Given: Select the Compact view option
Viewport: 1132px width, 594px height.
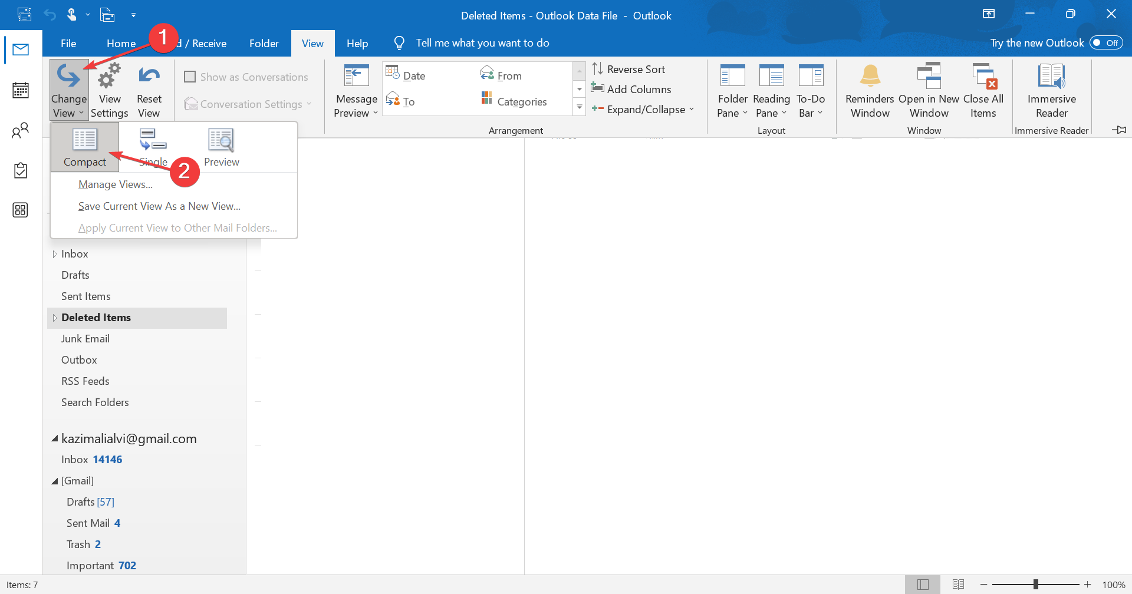Looking at the screenshot, I should click(x=85, y=147).
